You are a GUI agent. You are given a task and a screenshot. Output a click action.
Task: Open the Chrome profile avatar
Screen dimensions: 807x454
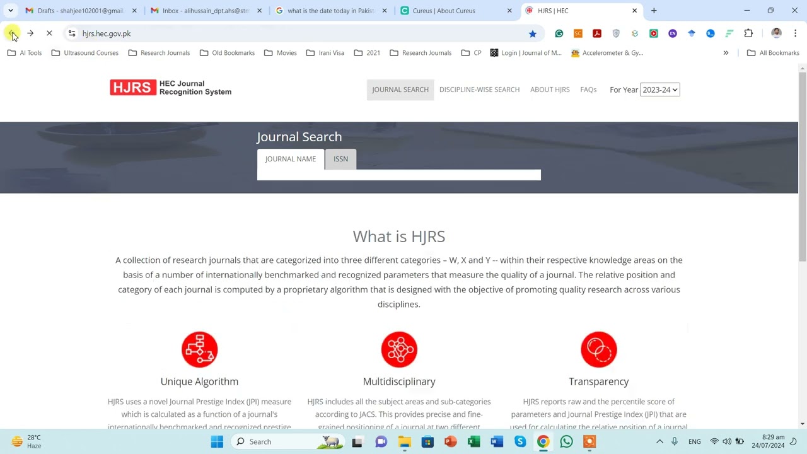coord(776,33)
